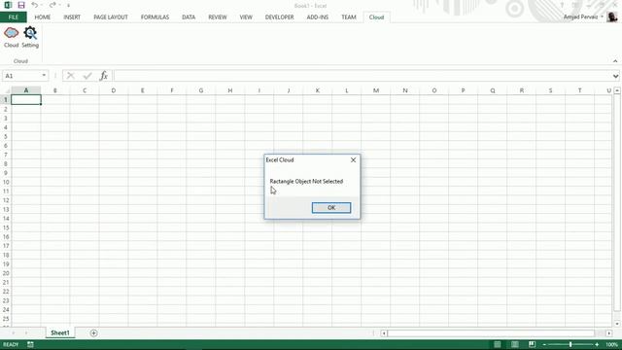Image resolution: width=622 pixels, height=350 pixels.
Task: Click the formula bar input field
Action: pos(363,76)
